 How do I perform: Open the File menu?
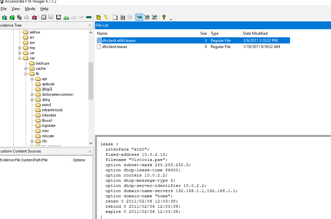(4, 9)
